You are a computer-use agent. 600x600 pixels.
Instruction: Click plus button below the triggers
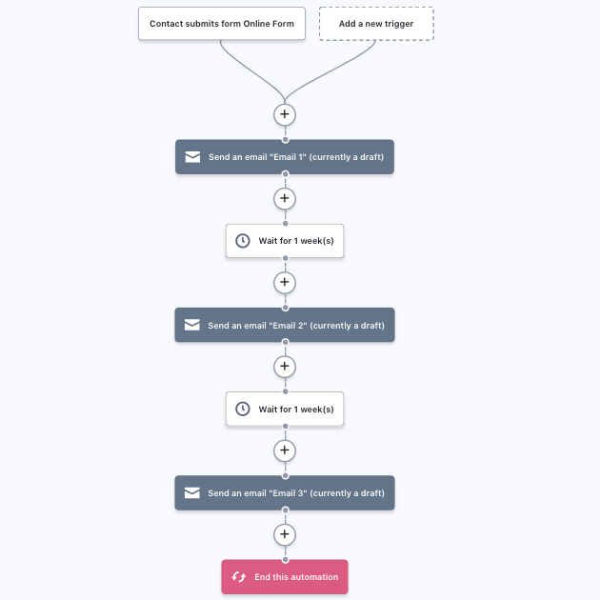(x=284, y=114)
